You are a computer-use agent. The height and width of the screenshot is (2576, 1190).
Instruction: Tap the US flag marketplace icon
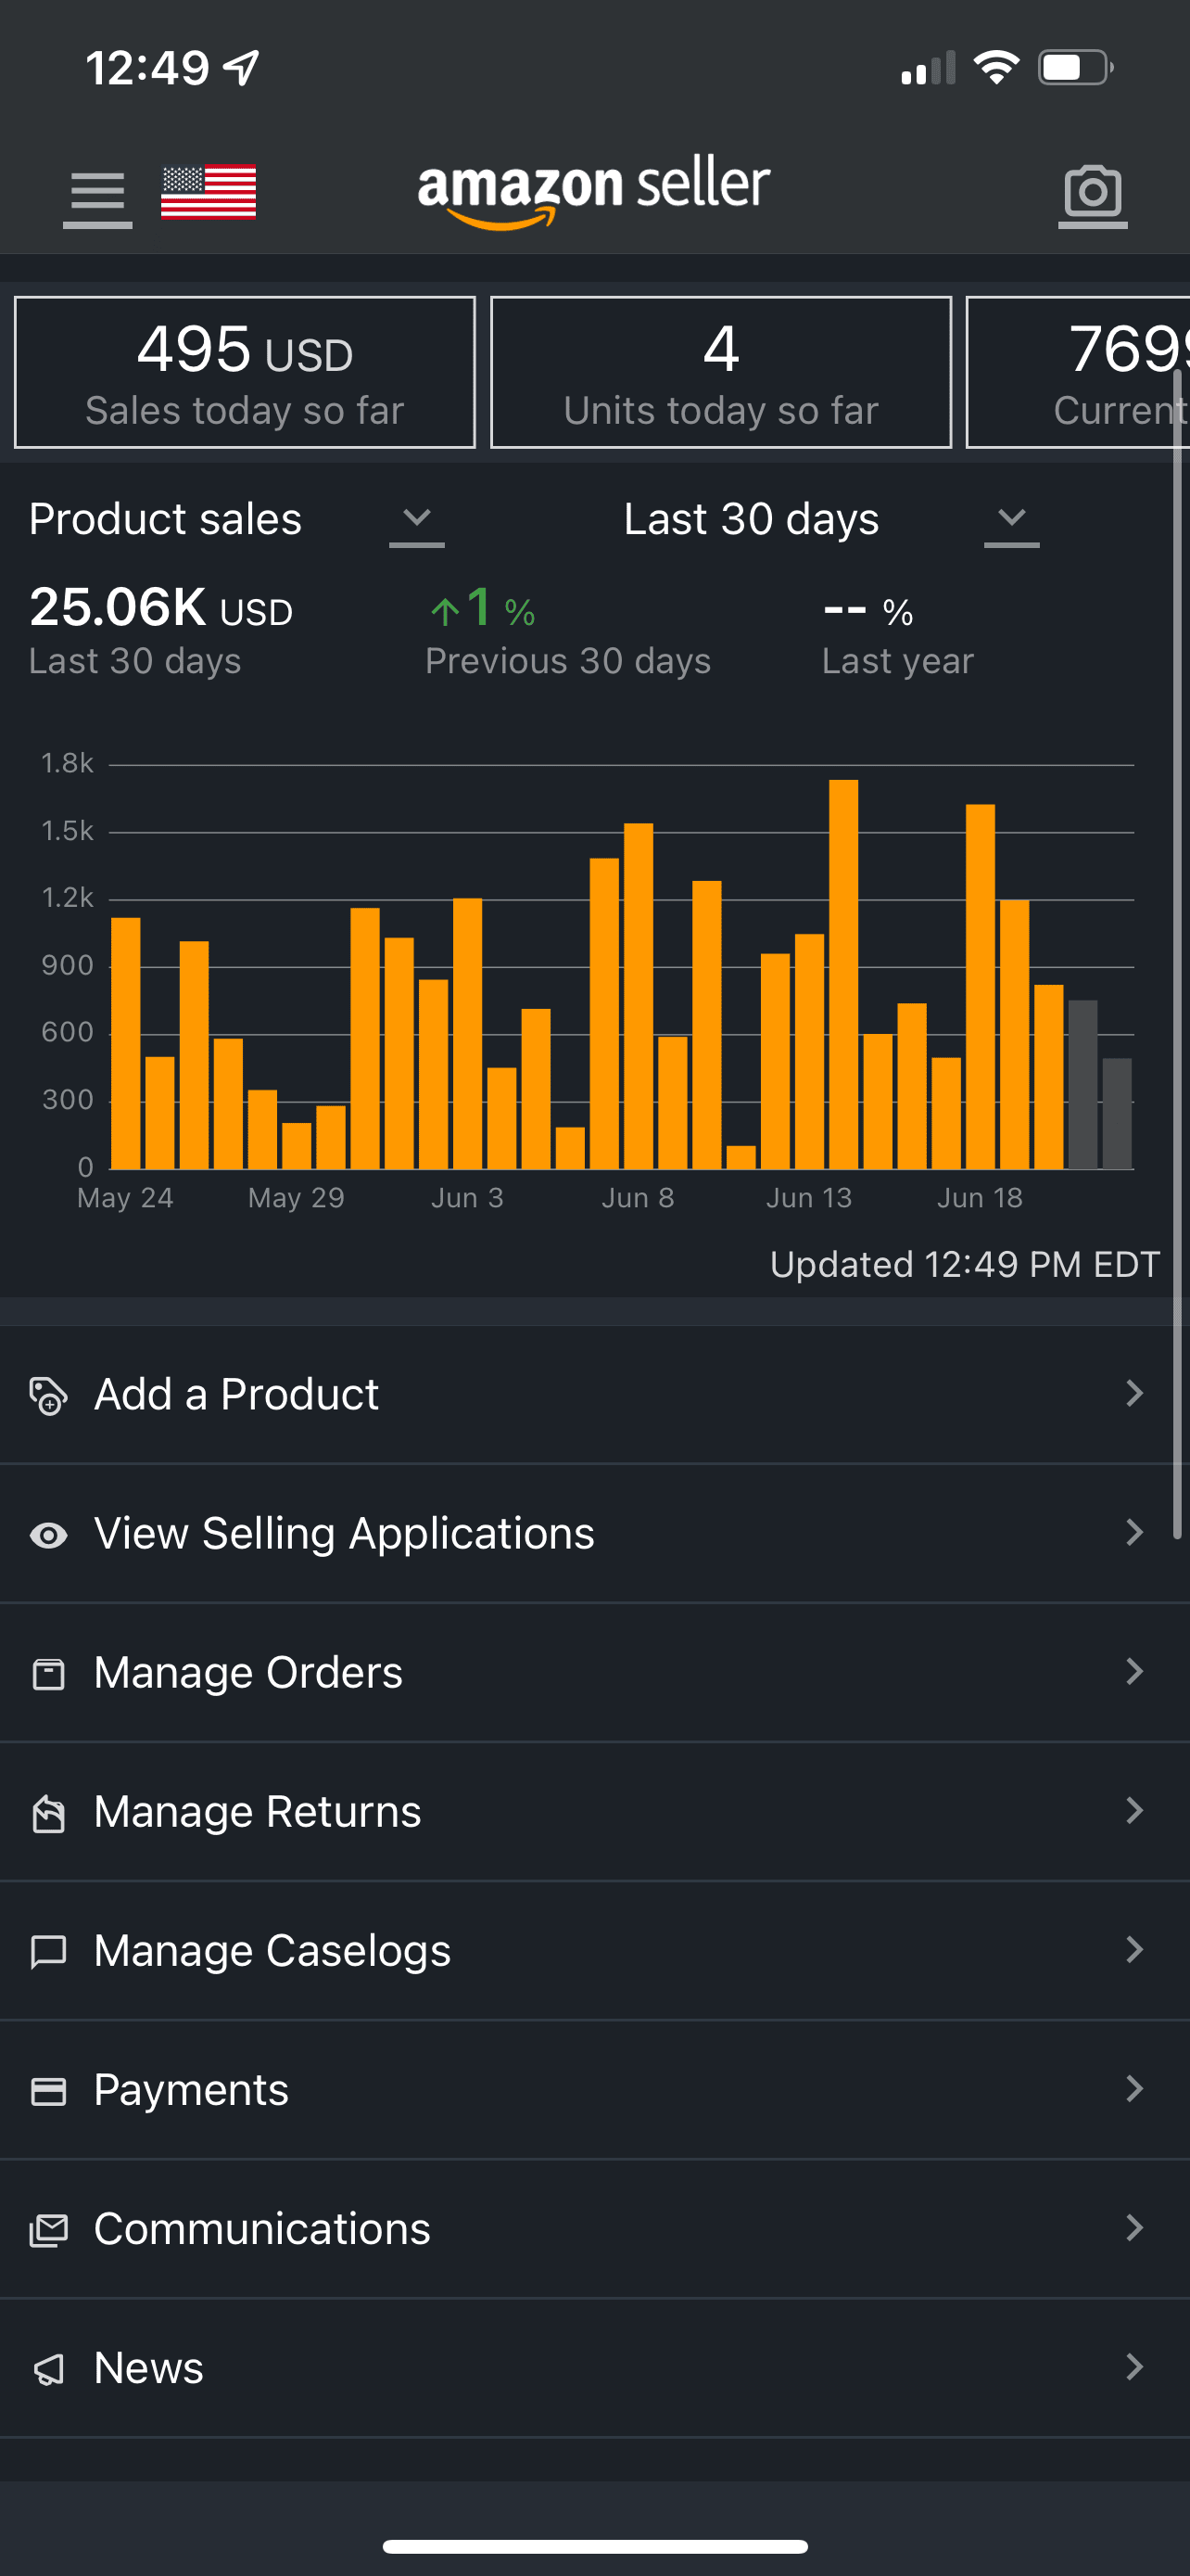tap(208, 191)
